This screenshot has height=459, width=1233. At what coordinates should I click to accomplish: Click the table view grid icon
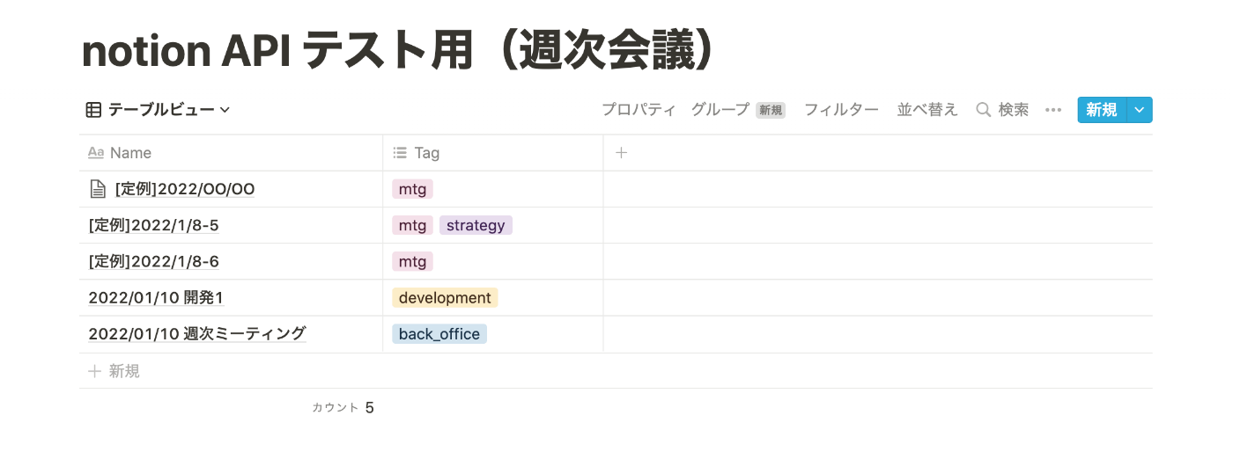click(x=93, y=110)
